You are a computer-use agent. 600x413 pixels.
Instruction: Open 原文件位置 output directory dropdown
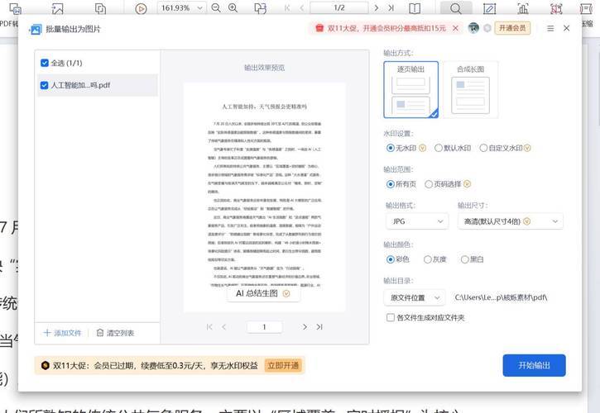tap(415, 297)
